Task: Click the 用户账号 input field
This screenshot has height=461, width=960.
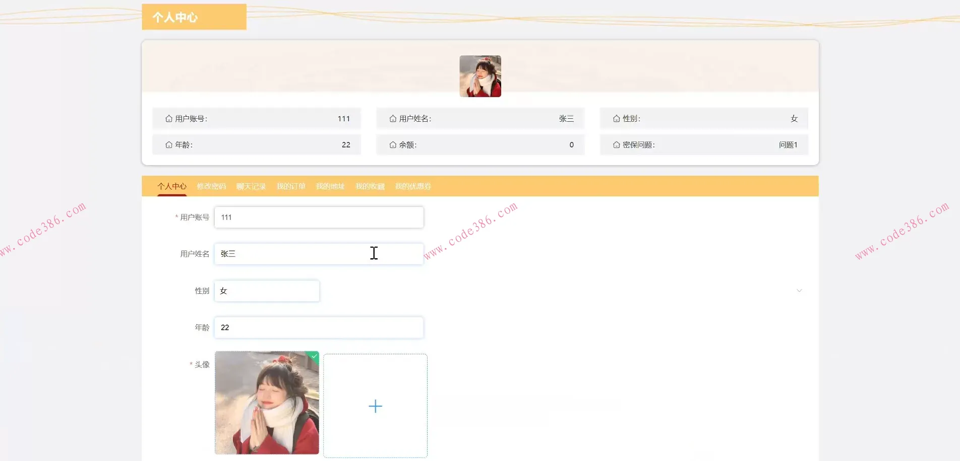Action: coord(319,217)
